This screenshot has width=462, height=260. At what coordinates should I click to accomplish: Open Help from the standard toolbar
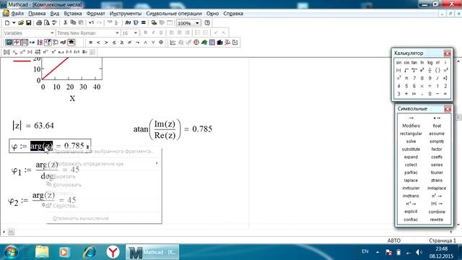click(207, 22)
